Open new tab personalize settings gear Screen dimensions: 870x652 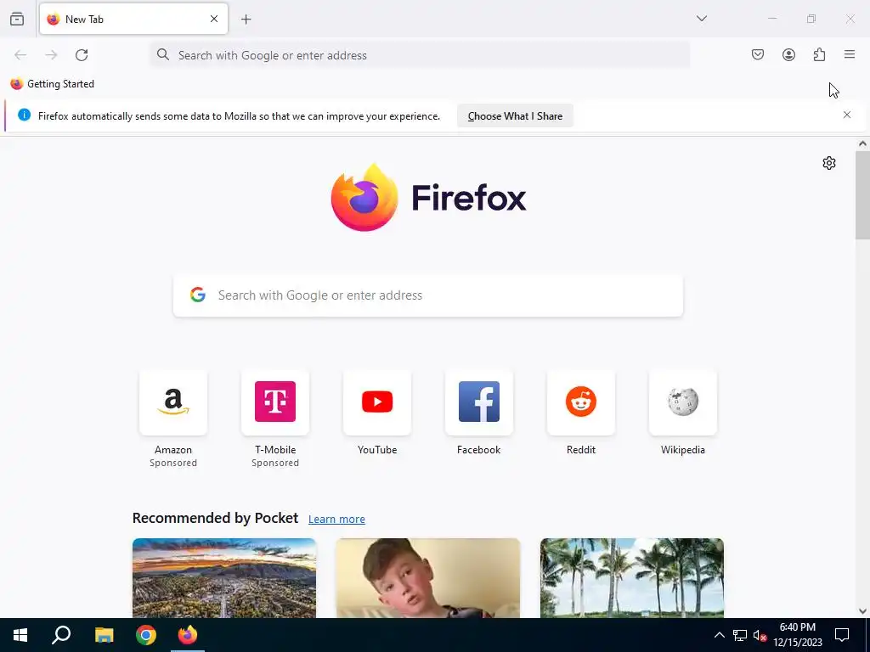(x=829, y=163)
